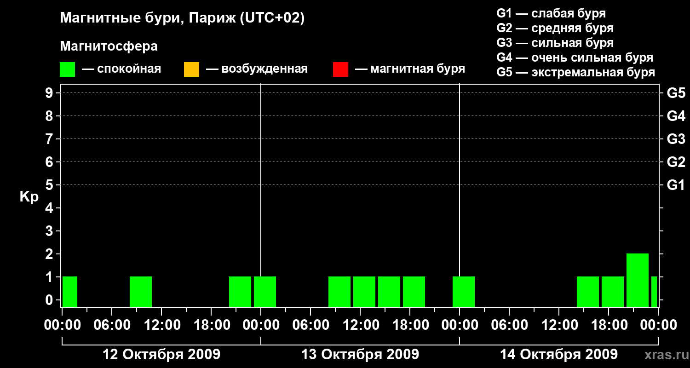
Task: Click the 'G4' tick label on right axis
Action: pyautogui.click(x=676, y=116)
